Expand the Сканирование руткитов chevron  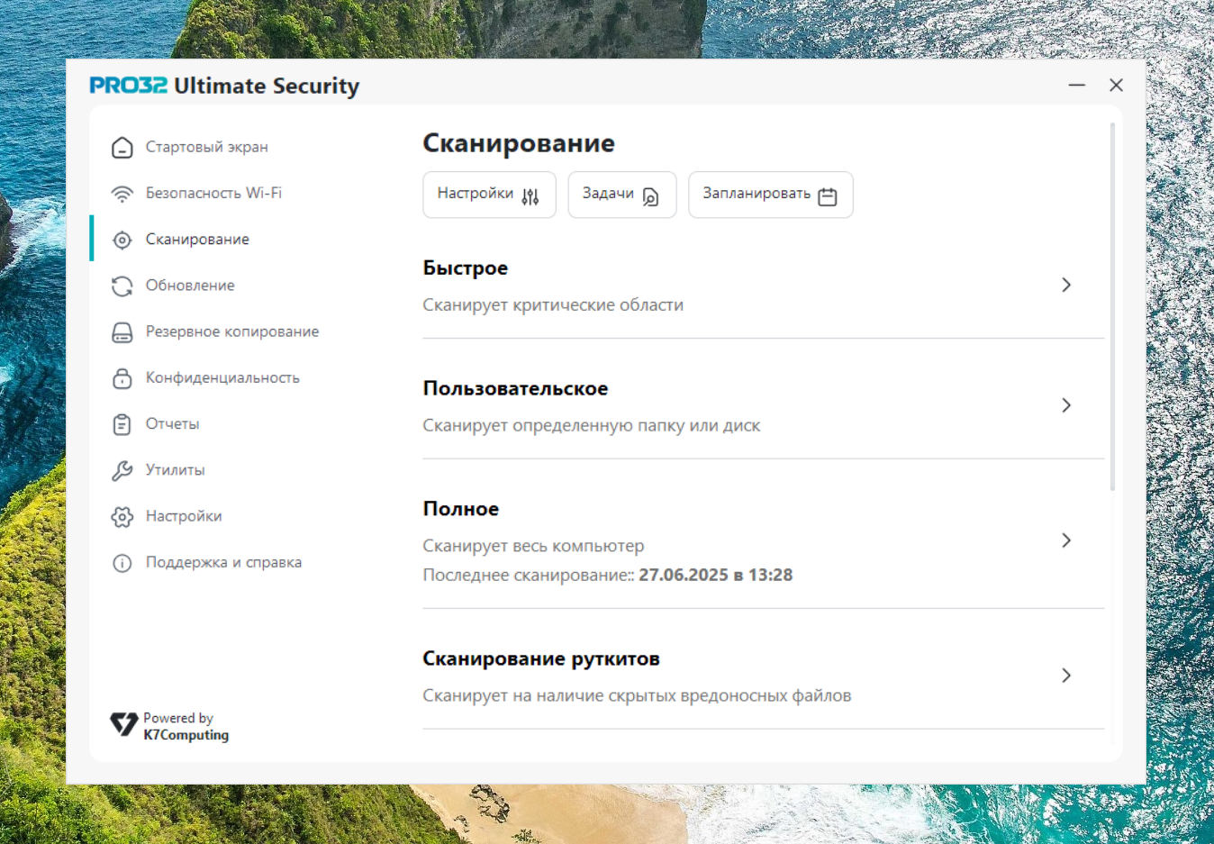tap(1066, 676)
